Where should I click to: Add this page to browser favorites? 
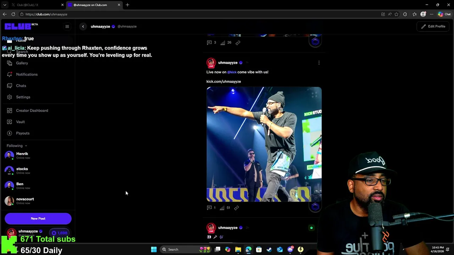point(396,14)
